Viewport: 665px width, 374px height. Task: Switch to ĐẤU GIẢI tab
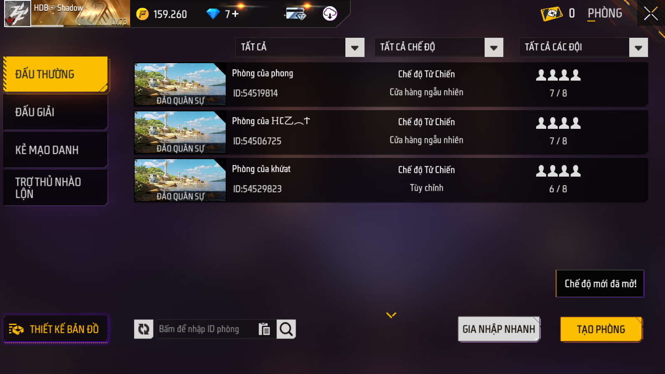pyautogui.click(x=56, y=112)
